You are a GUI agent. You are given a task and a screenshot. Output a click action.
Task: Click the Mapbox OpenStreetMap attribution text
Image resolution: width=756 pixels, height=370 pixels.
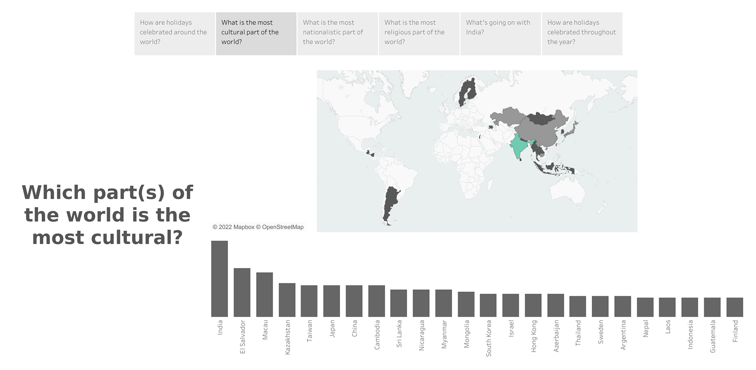pyautogui.click(x=258, y=227)
